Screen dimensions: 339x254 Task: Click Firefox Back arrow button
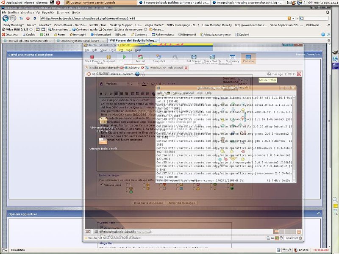[6, 18]
